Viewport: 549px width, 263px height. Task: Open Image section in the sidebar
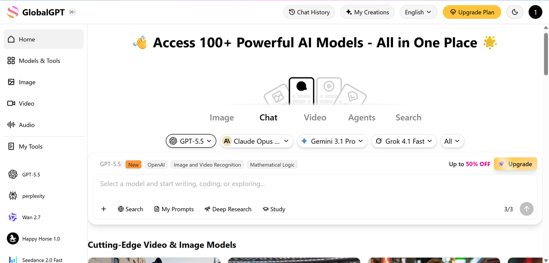tap(44, 82)
